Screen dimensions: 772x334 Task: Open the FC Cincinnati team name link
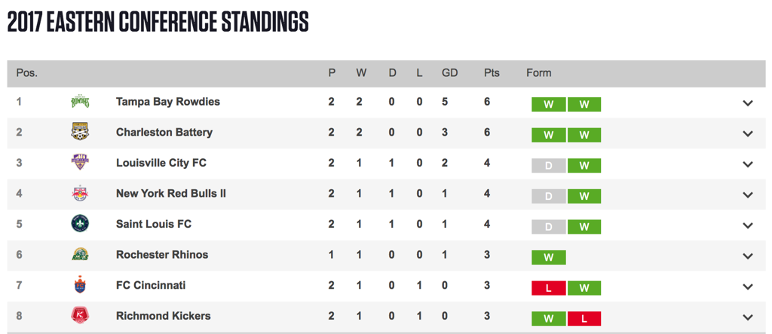pyautogui.click(x=151, y=285)
